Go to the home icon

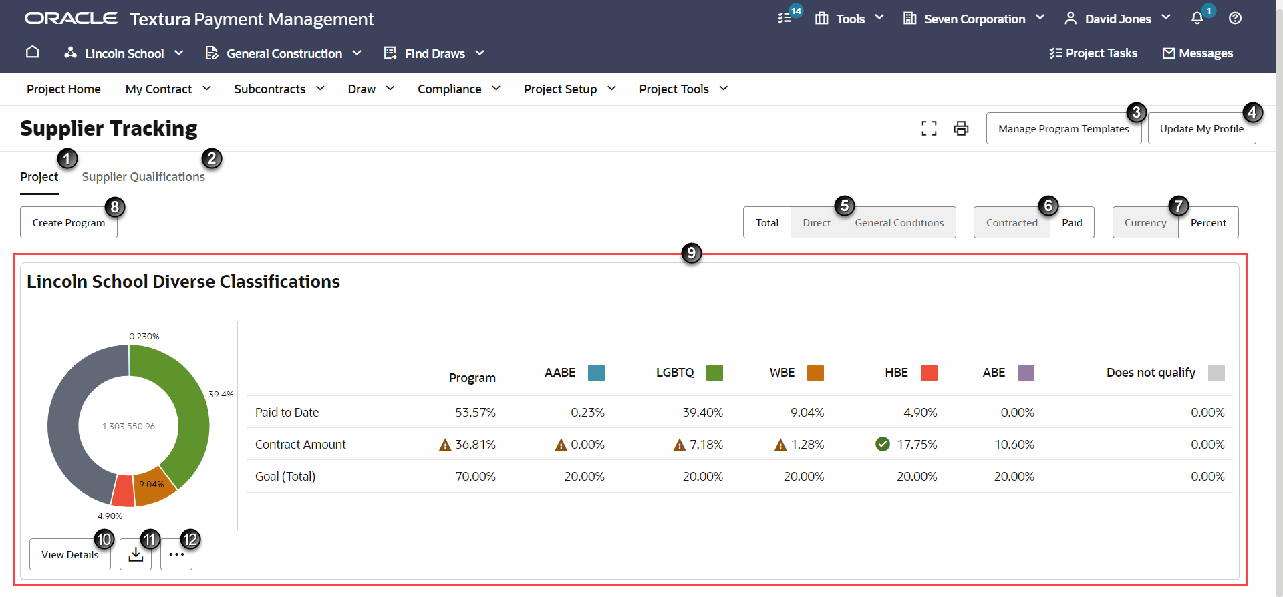tap(32, 52)
